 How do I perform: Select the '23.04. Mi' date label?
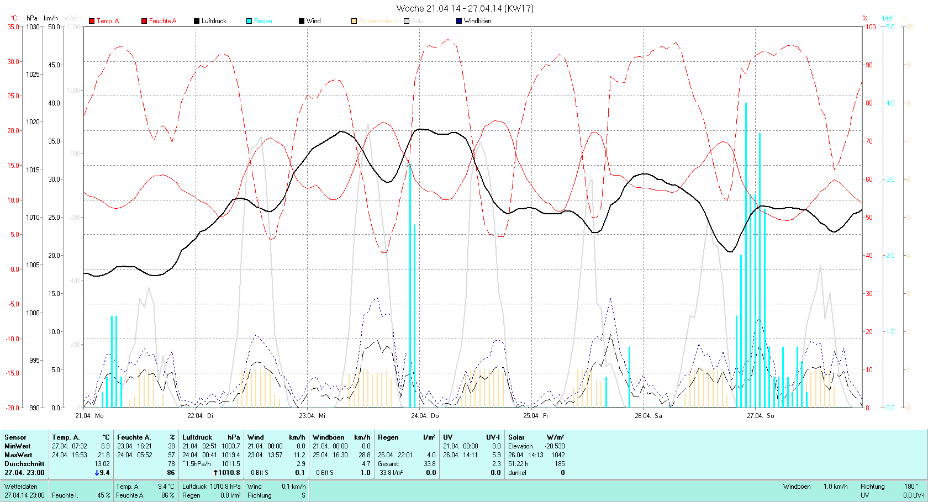(x=312, y=416)
